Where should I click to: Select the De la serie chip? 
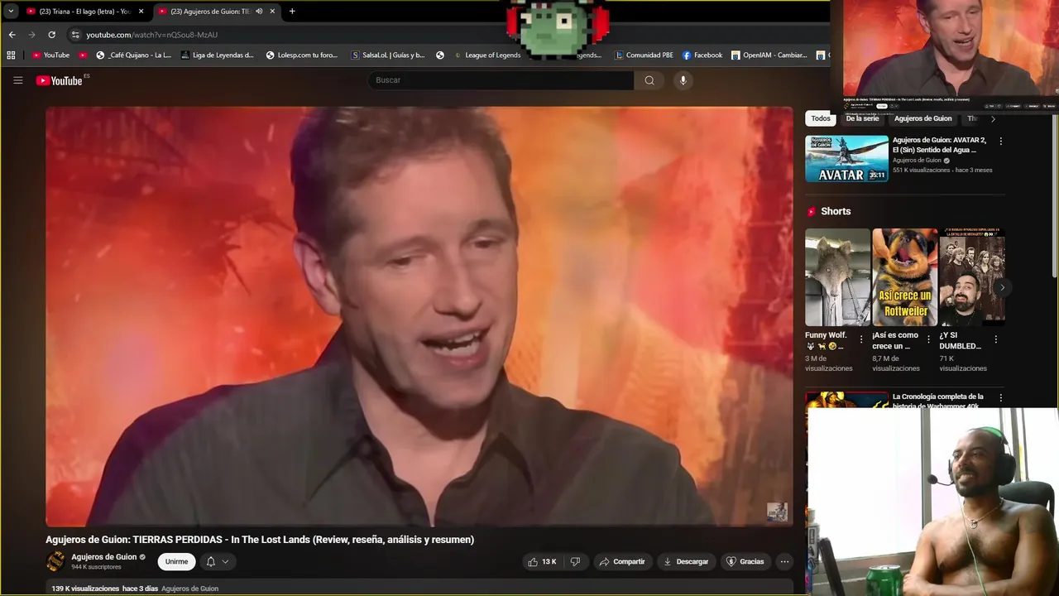(862, 118)
